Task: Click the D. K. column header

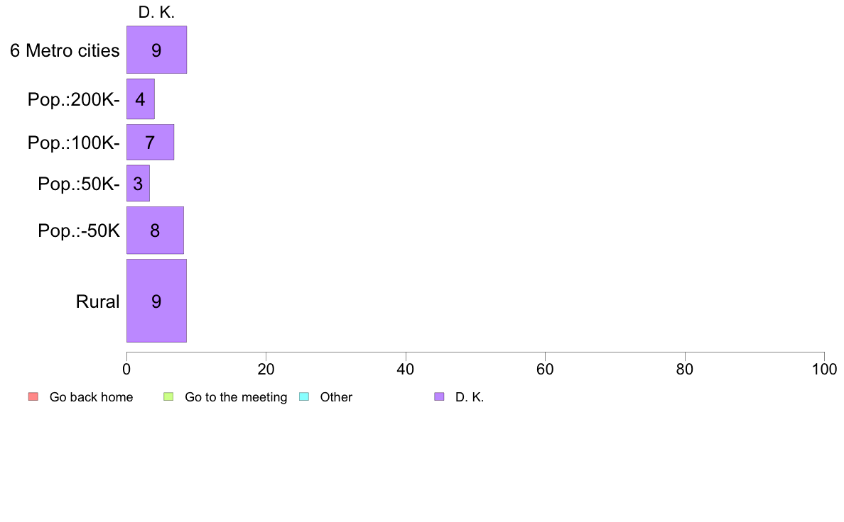Action: (x=156, y=12)
